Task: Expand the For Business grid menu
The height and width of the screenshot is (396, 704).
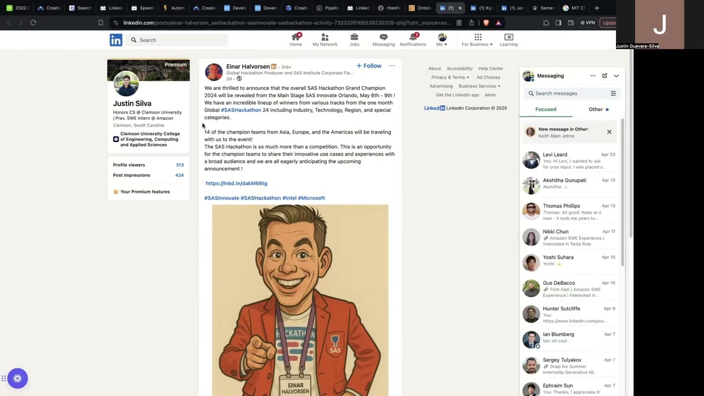Action: point(477,40)
